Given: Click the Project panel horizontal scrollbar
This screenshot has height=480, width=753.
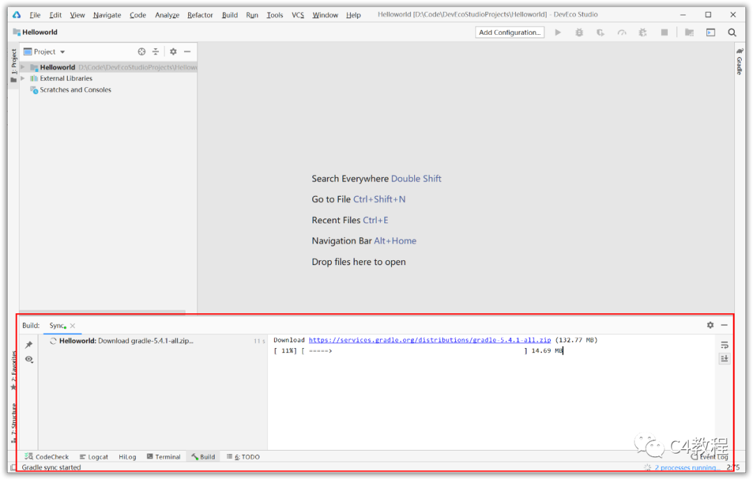Looking at the screenshot, I should 102,312.
